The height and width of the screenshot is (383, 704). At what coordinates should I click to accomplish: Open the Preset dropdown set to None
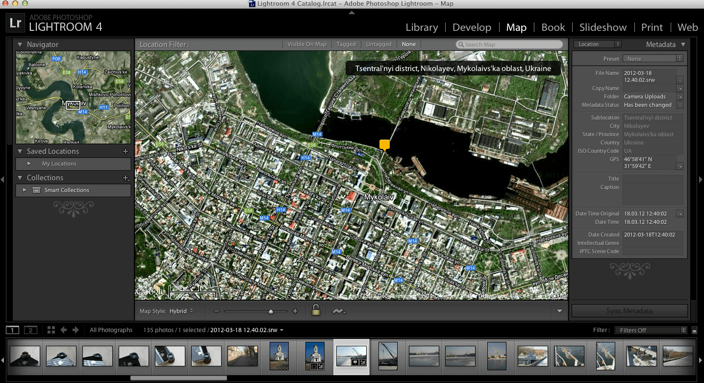[x=653, y=59]
